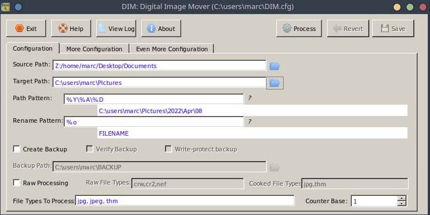The height and width of the screenshot is (215, 430).
Task: Click the blue circle title bar button
Action: pos(19,7)
